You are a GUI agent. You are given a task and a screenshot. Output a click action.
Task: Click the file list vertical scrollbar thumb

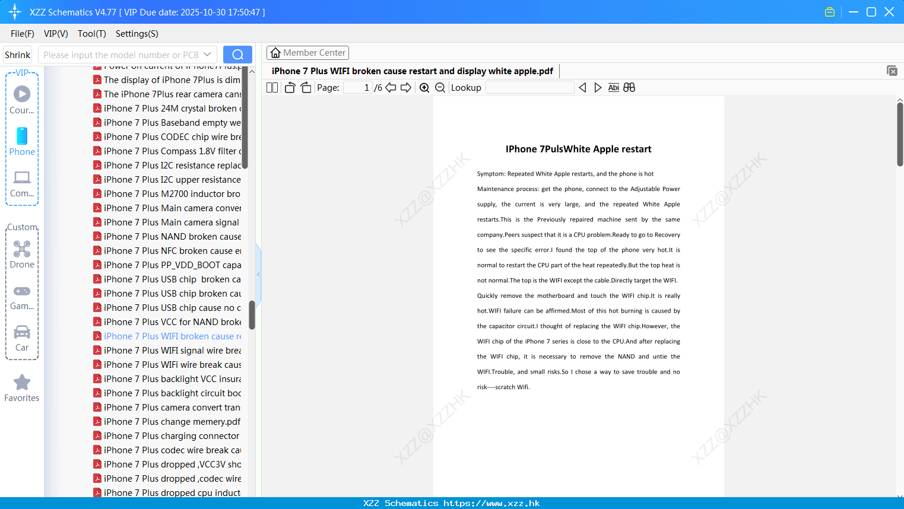coord(252,315)
